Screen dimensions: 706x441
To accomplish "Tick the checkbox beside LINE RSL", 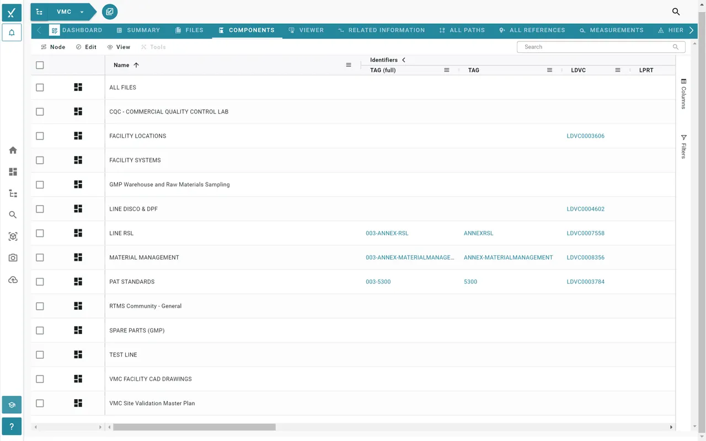I will 40,233.
